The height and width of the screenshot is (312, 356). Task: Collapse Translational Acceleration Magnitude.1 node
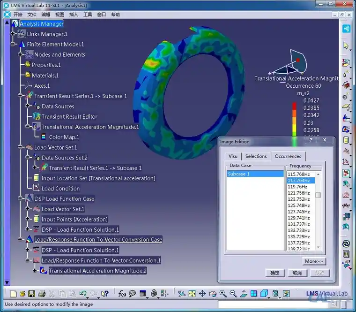click(28, 126)
